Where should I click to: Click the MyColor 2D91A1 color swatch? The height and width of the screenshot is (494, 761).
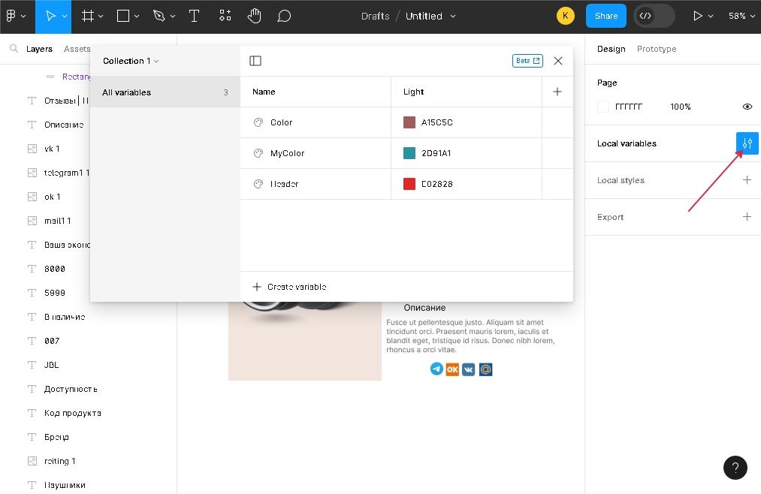[x=409, y=153]
